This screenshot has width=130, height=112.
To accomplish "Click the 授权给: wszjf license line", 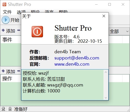I will [36, 73].
